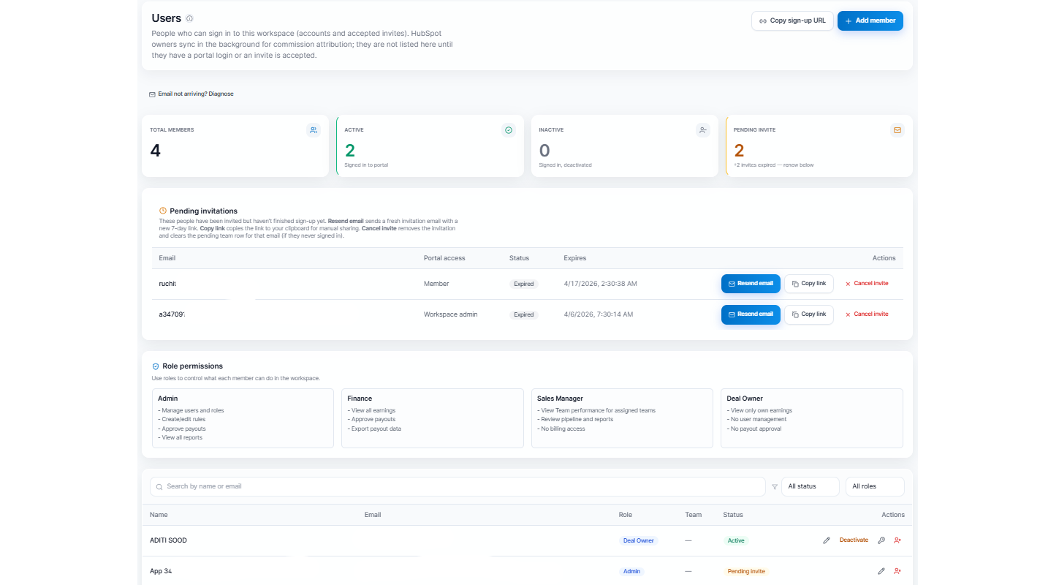
Task: Click the key icon for ADITI SOOD
Action: [x=881, y=540]
